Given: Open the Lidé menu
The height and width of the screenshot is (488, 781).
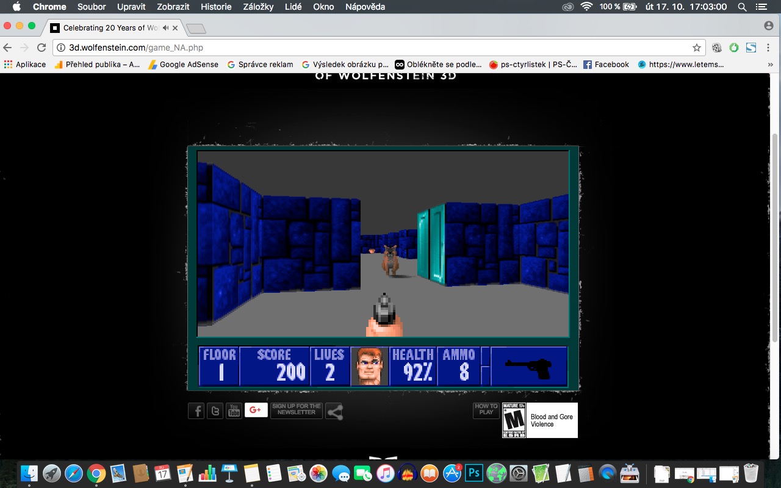Looking at the screenshot, I should pos(294,7).
